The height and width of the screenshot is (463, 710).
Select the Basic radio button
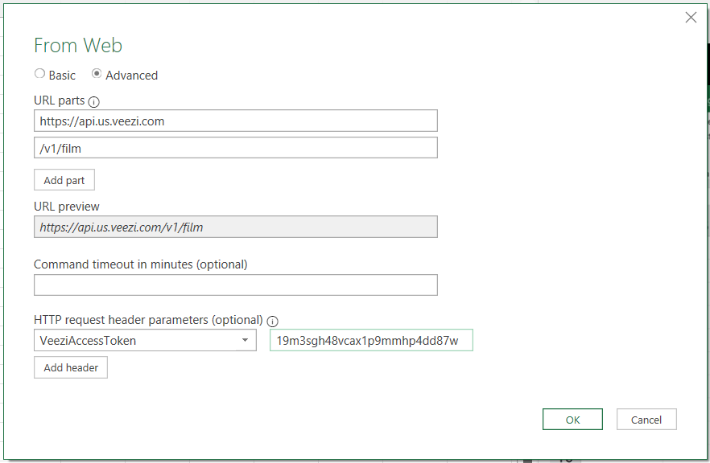click(39, 73)
